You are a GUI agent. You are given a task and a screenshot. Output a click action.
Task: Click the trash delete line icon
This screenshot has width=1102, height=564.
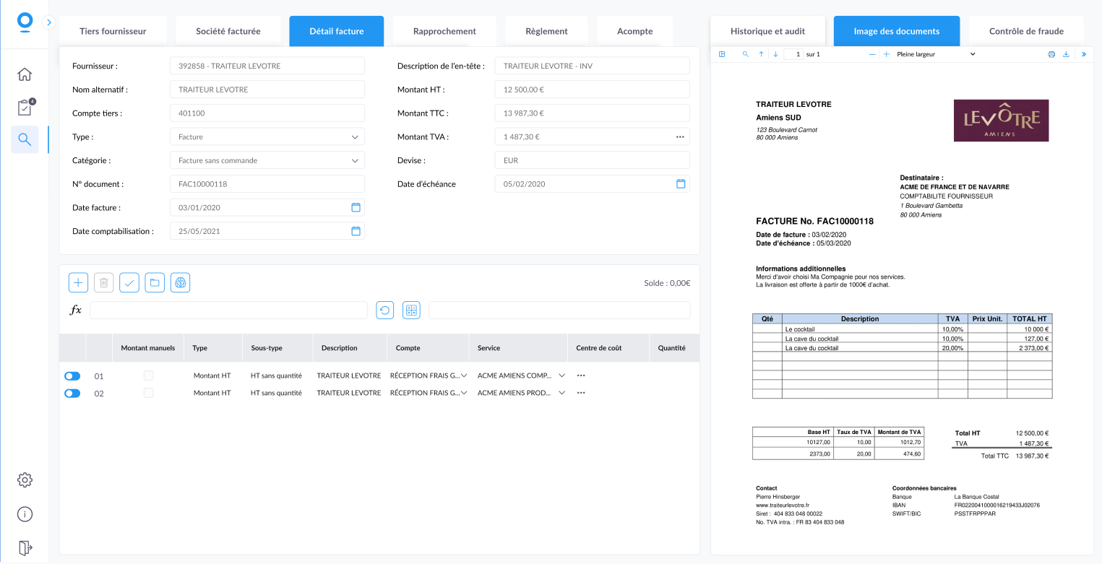[x=103, y=283]
